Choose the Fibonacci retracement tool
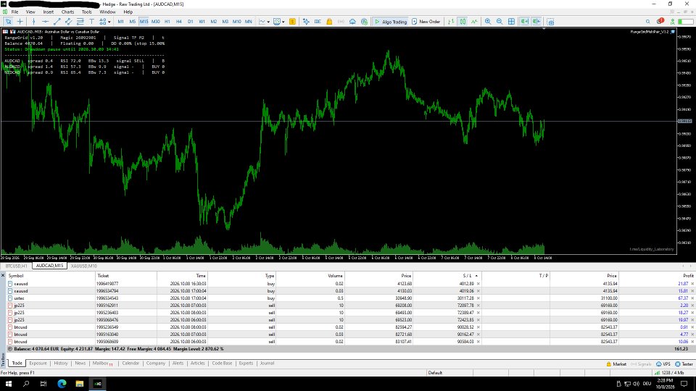This screenshot has height=391, width=696. pyautogui.click(x=80, y=21)
